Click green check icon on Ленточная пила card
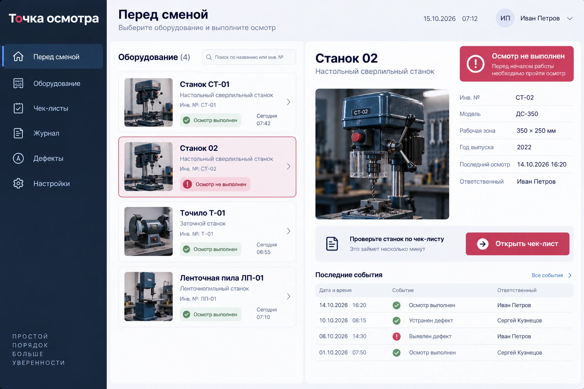 [x=186, y=314]
